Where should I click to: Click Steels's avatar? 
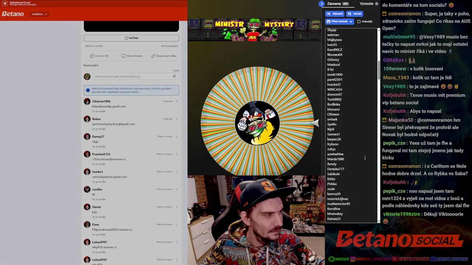(x=87, y=207)
